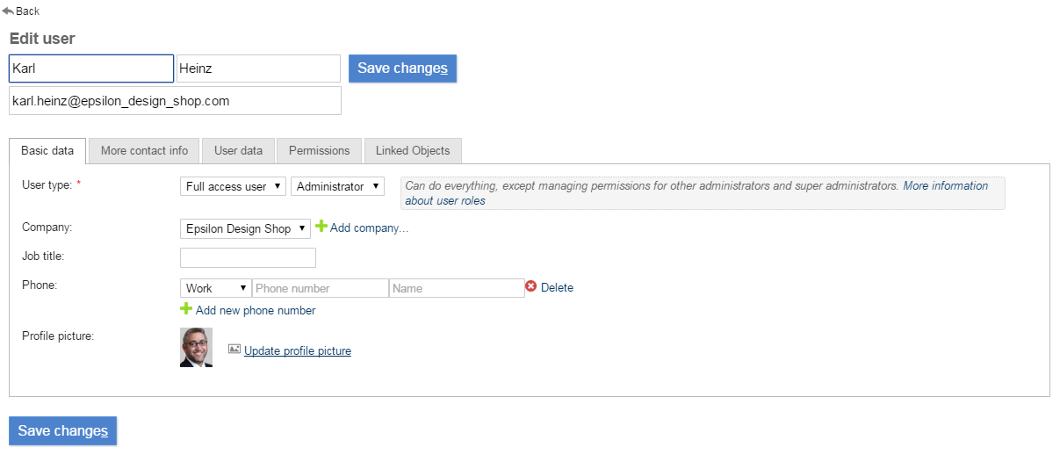Image resolution: width=1060 pixels, height=462 pixels.
Task: Click the back arrow icon
Action: pos(8,11)
